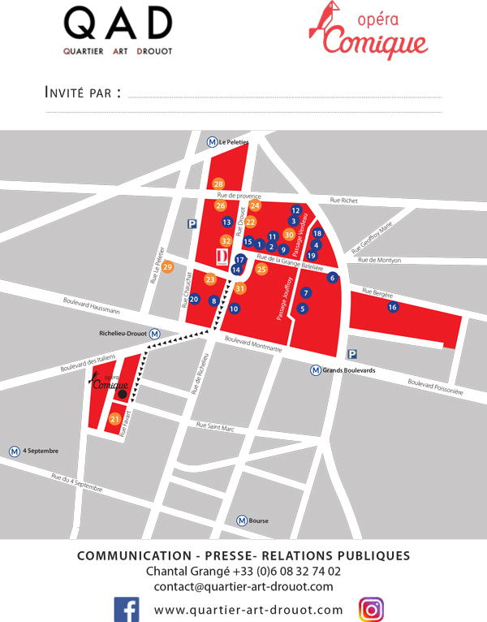Select orange map marker 22
Viewport: 487px width, 622px height.
pyautogui.click(x=250, y=222)
